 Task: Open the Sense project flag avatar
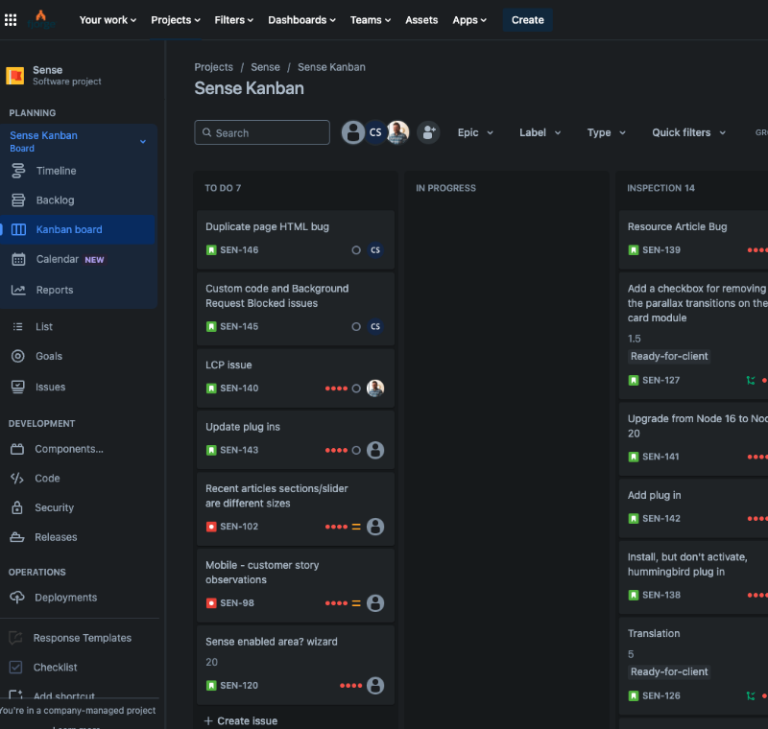[15, 76]
